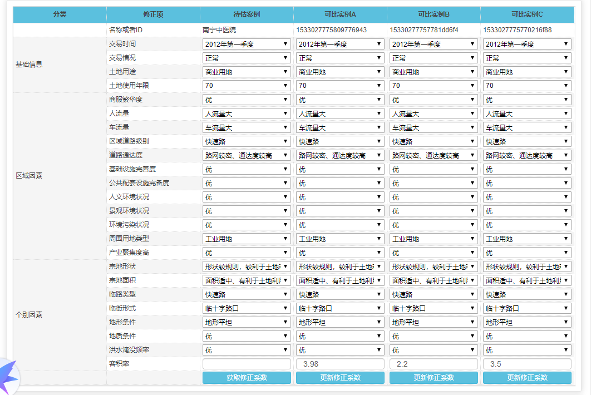Open 区域道路级别 dropdown for 可比实例C
Image resolution: width=591 pixels, height=395 pixels.
tap(527, 141)
